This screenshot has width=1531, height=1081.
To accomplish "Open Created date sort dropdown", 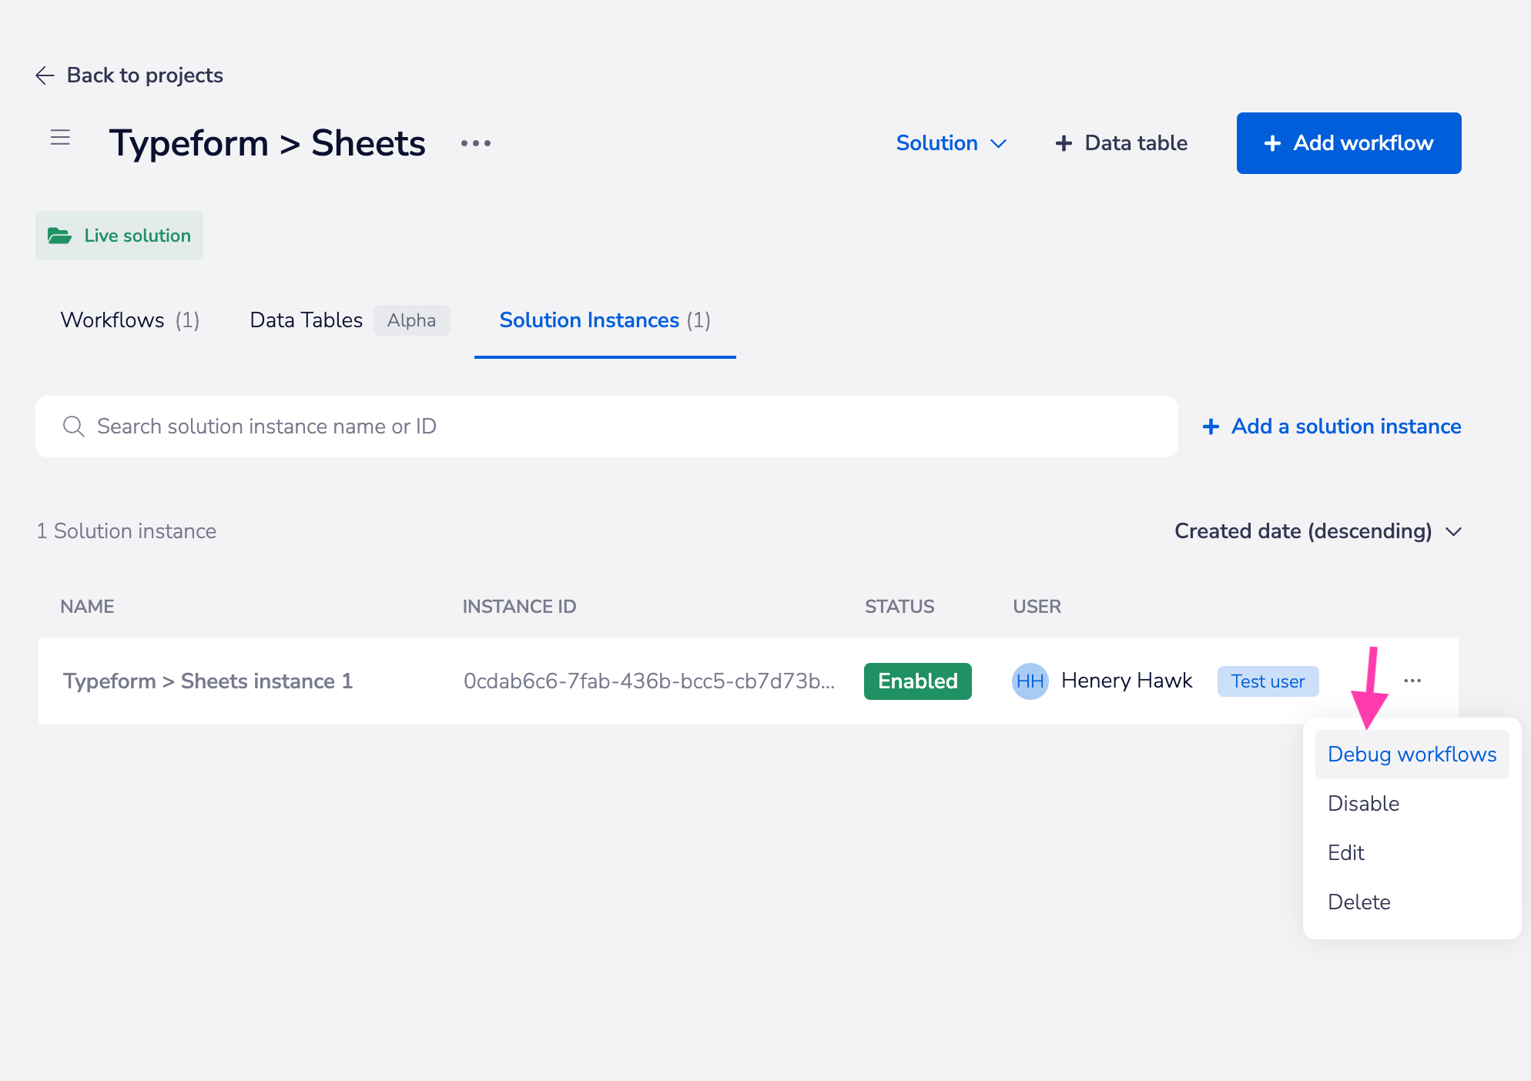I will pos(1318,531).
